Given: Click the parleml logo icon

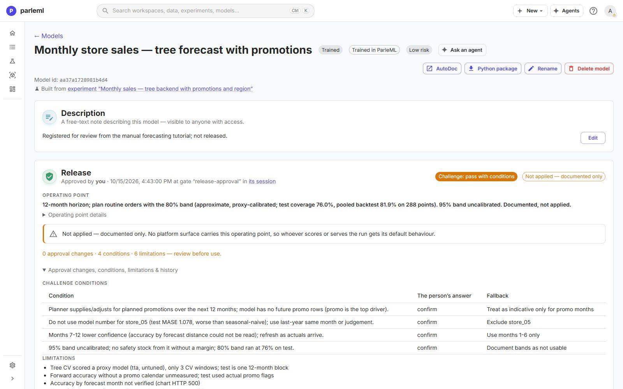Looking at the screenshot, I should [x=11, y=11].
